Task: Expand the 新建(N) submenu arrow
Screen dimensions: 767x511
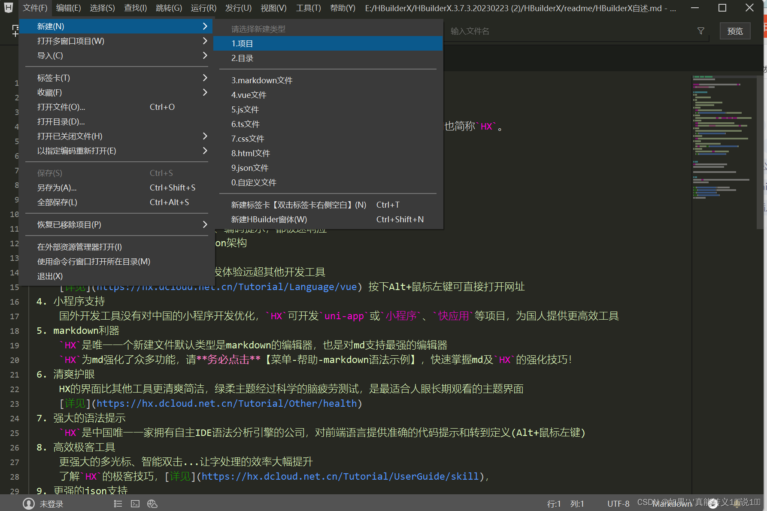Action: click(x=205, y=26)
